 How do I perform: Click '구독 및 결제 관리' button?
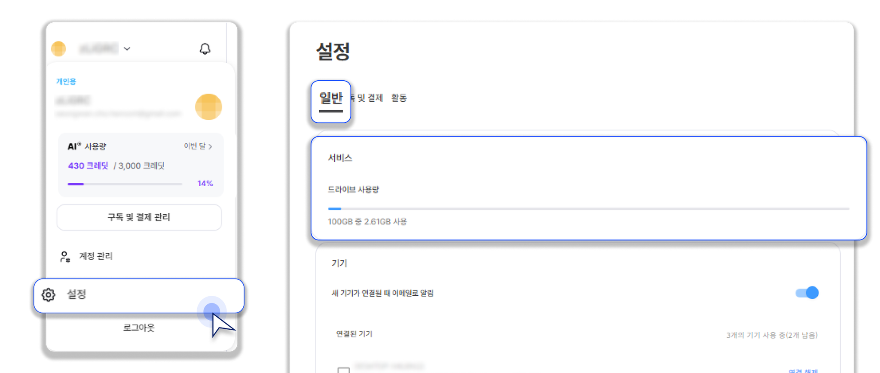point(139,217)
